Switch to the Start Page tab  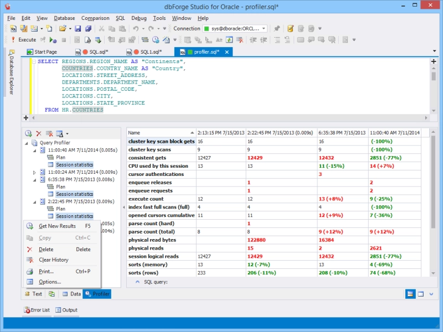[x=42, y=52]
